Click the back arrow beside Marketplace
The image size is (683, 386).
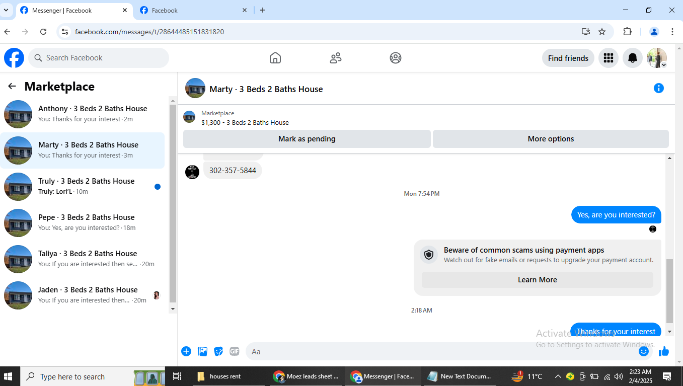point(12,87)
